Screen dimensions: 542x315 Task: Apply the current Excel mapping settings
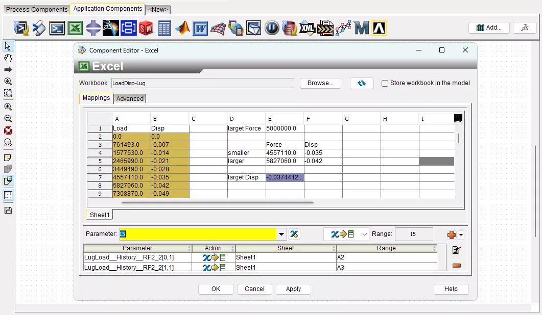point(293,289)
